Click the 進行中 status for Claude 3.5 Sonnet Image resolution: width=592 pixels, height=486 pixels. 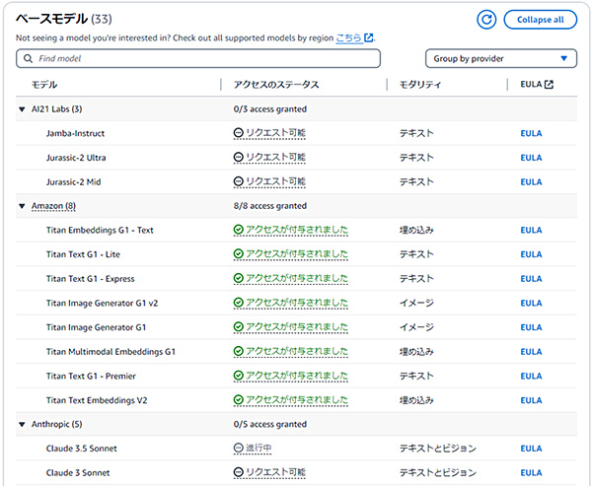[253, 449]
